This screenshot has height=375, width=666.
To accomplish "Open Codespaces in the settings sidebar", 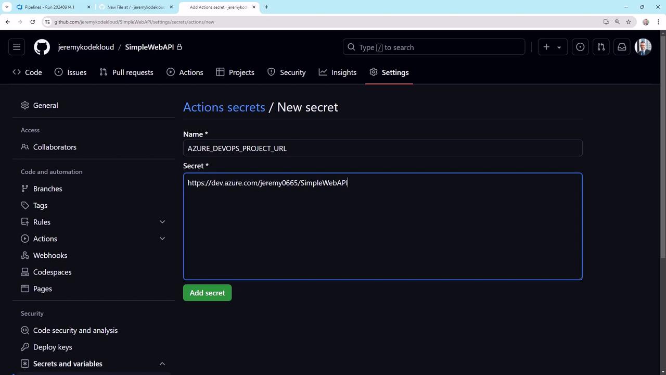I will (94, 272).
